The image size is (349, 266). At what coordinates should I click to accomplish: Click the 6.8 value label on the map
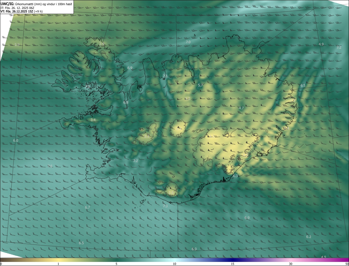[x=125, y=102]
